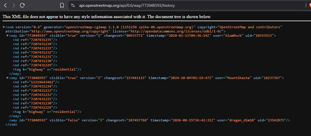Image resolution: width=311 pixels, height=136 pixels.
Task: Collapse the version 1 way element
Action: tap(8, 36)
